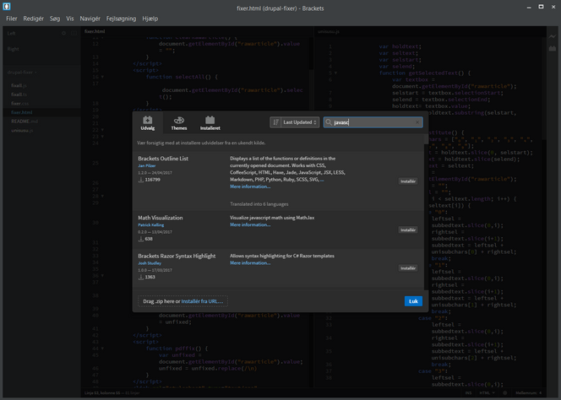Click the split view icon in sidebar
This screenshot has height=400, width=561.
74,33
